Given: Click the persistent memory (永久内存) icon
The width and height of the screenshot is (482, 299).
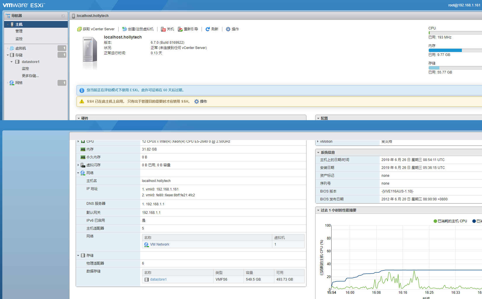Looking at the screenshot, I should [x=83, y=157].
